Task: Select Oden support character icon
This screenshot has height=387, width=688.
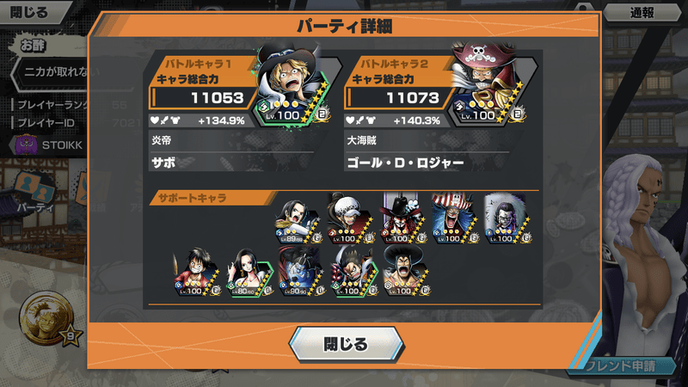Action: tap(406, 271)
